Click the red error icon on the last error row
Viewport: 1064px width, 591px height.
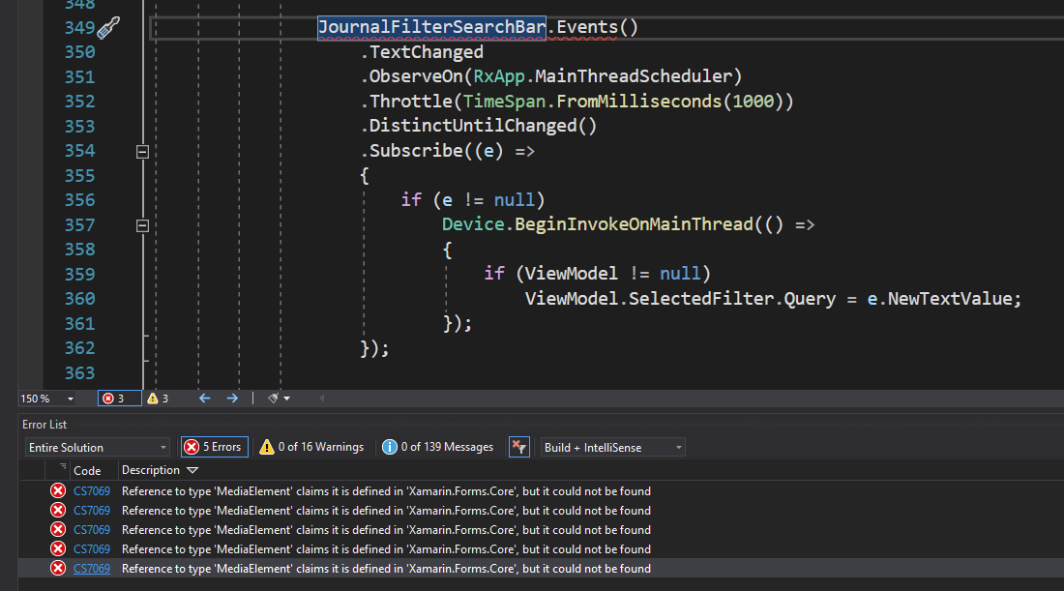pyautogui.click(x=58, y=568)
